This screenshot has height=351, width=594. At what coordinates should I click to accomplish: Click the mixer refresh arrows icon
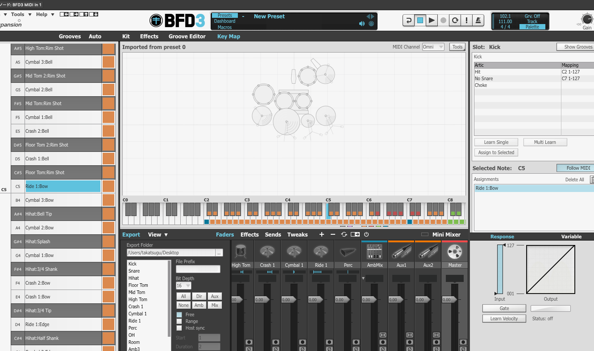pyautogui.click(x=344, y=235)
